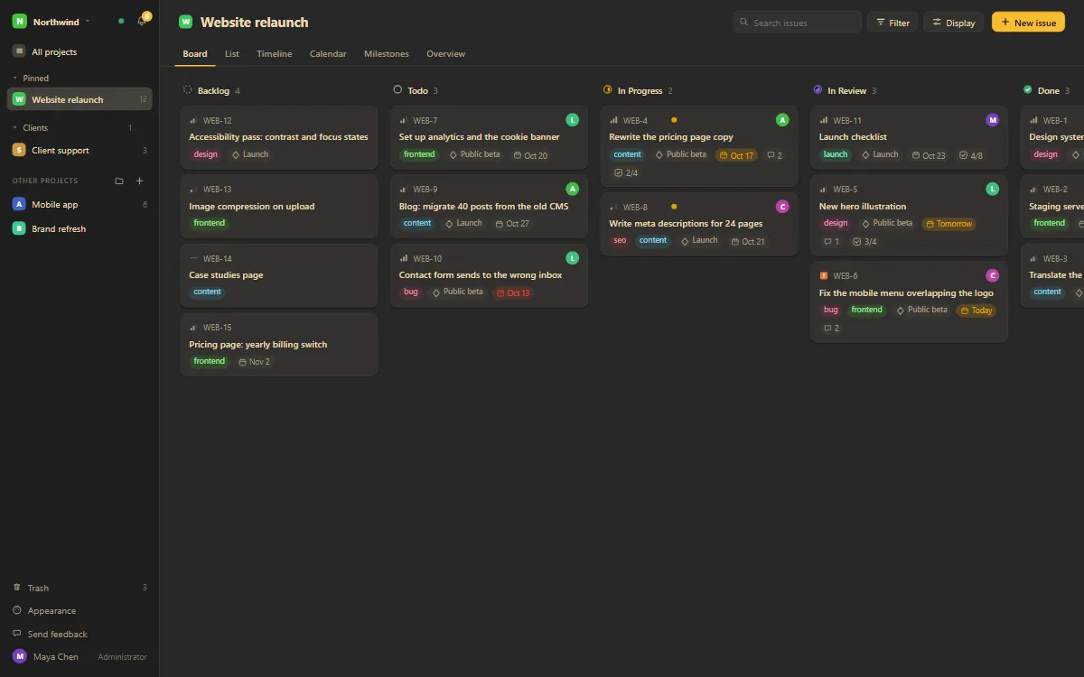Click the Send feedback speech bubble icon
Viewport: 1084px width, 677px height.
pos(17,635)
